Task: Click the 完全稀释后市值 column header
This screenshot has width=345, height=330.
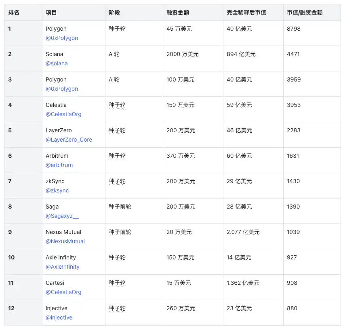Action: click(246, 13)
